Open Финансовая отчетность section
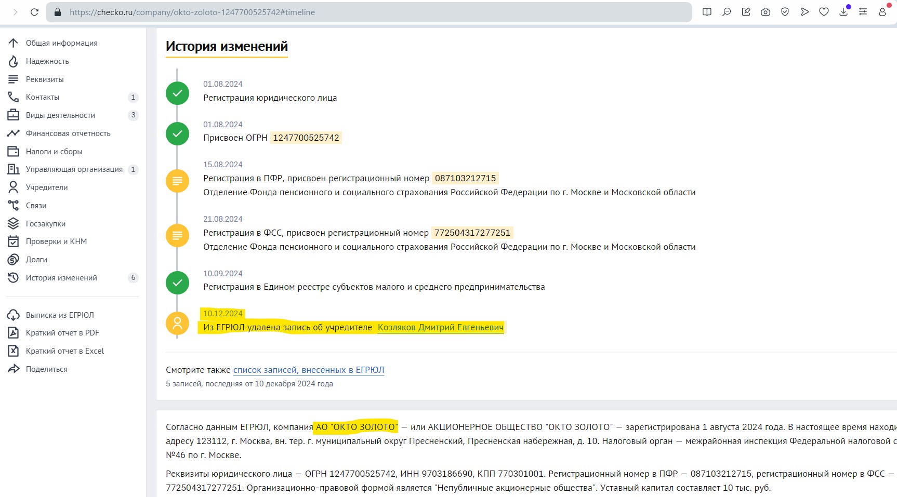The image size is (897, 497). click(68, 133)
